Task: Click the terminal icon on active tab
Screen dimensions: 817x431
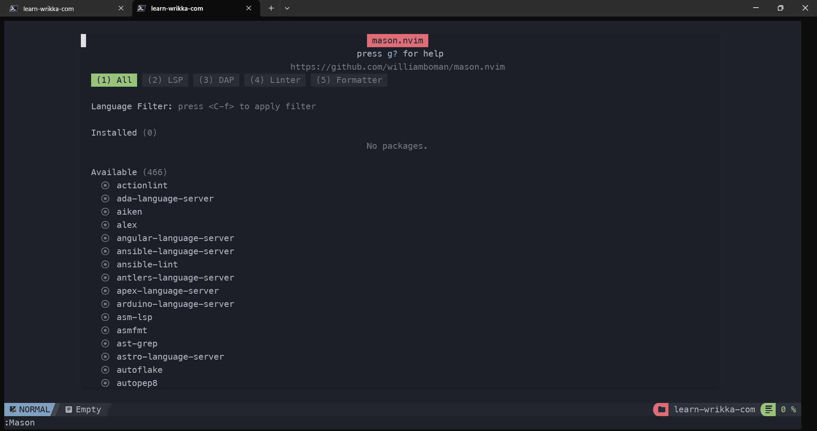Action: 141,9
